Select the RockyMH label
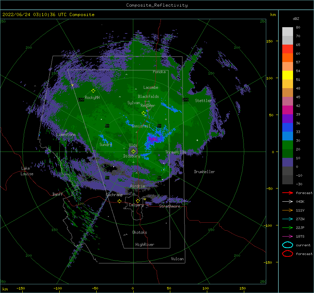 click(92, 98)
